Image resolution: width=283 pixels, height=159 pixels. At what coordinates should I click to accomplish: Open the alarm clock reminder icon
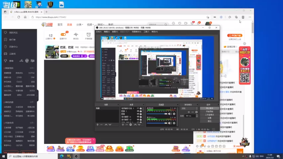[x=88, y=34]
